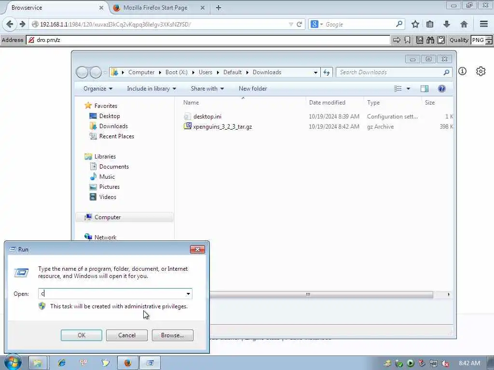Click the Explorer help question mark icon

pos(442,89)
